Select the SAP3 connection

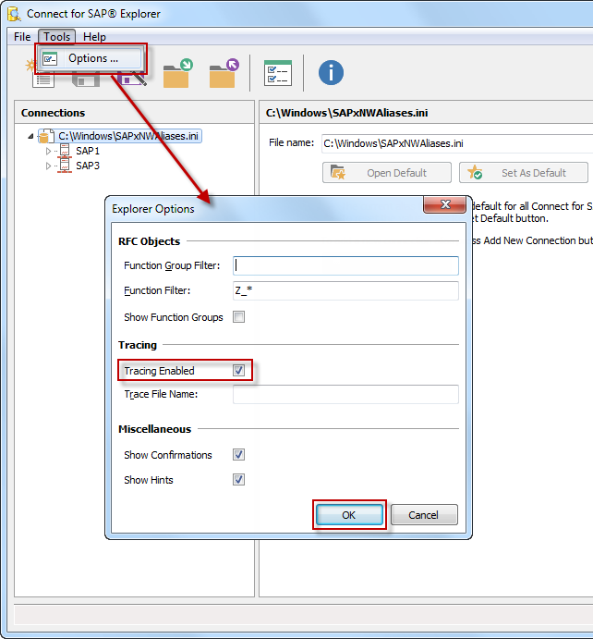(x=88, y=166)
